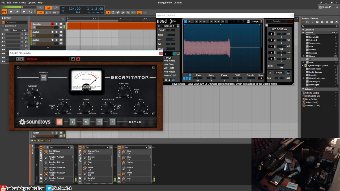Toggle the Decapitator Auto output switch

pos(137,92)
